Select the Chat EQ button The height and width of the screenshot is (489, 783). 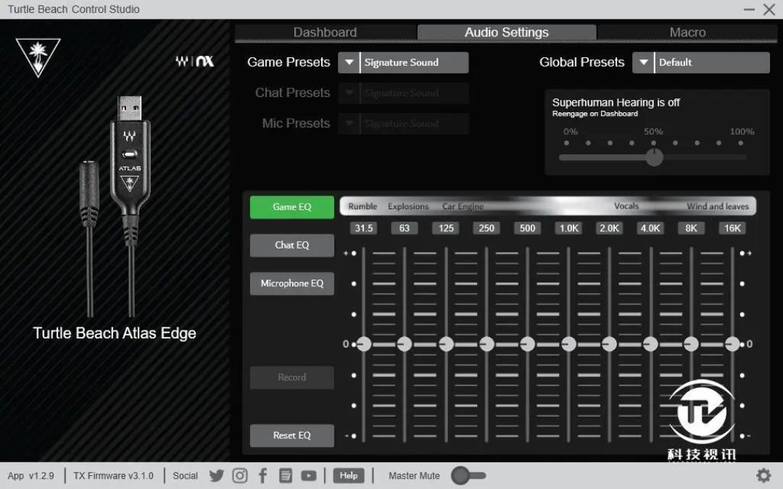pos(291,245)
